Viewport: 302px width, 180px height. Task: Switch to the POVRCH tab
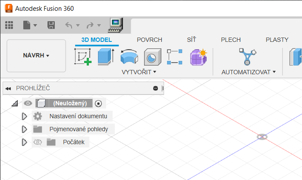149,40
